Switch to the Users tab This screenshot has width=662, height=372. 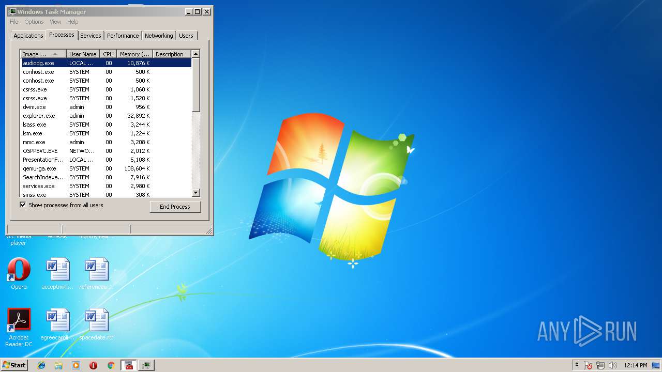tap(186, 36)
